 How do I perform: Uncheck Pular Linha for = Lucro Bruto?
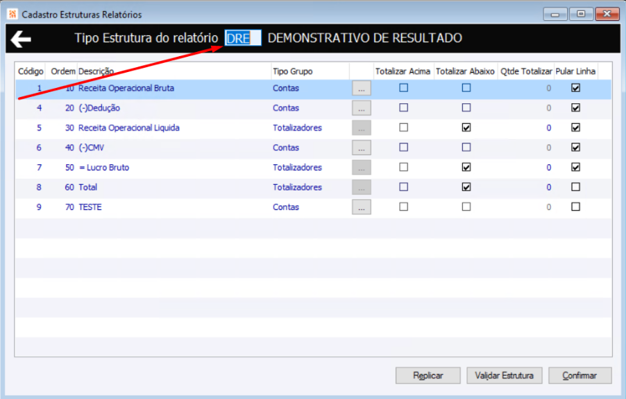pyautogui.click(x=576, y=167)
